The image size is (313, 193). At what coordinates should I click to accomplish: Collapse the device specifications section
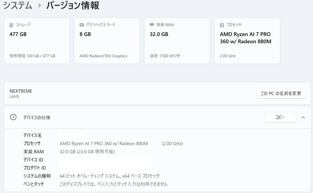pos(303,117)
